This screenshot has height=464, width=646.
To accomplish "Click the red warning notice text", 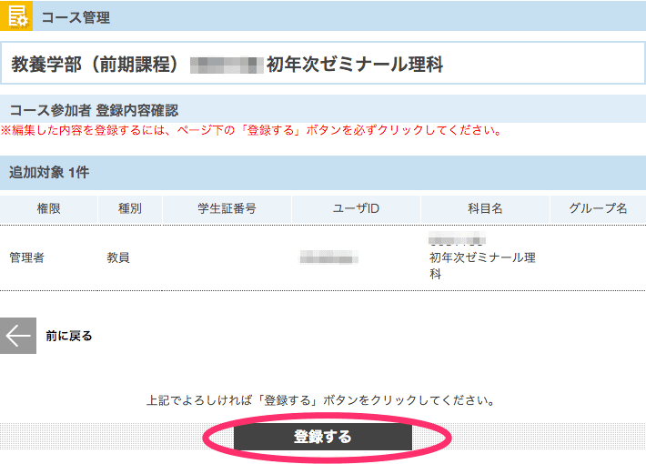I will tap(251, 130).
